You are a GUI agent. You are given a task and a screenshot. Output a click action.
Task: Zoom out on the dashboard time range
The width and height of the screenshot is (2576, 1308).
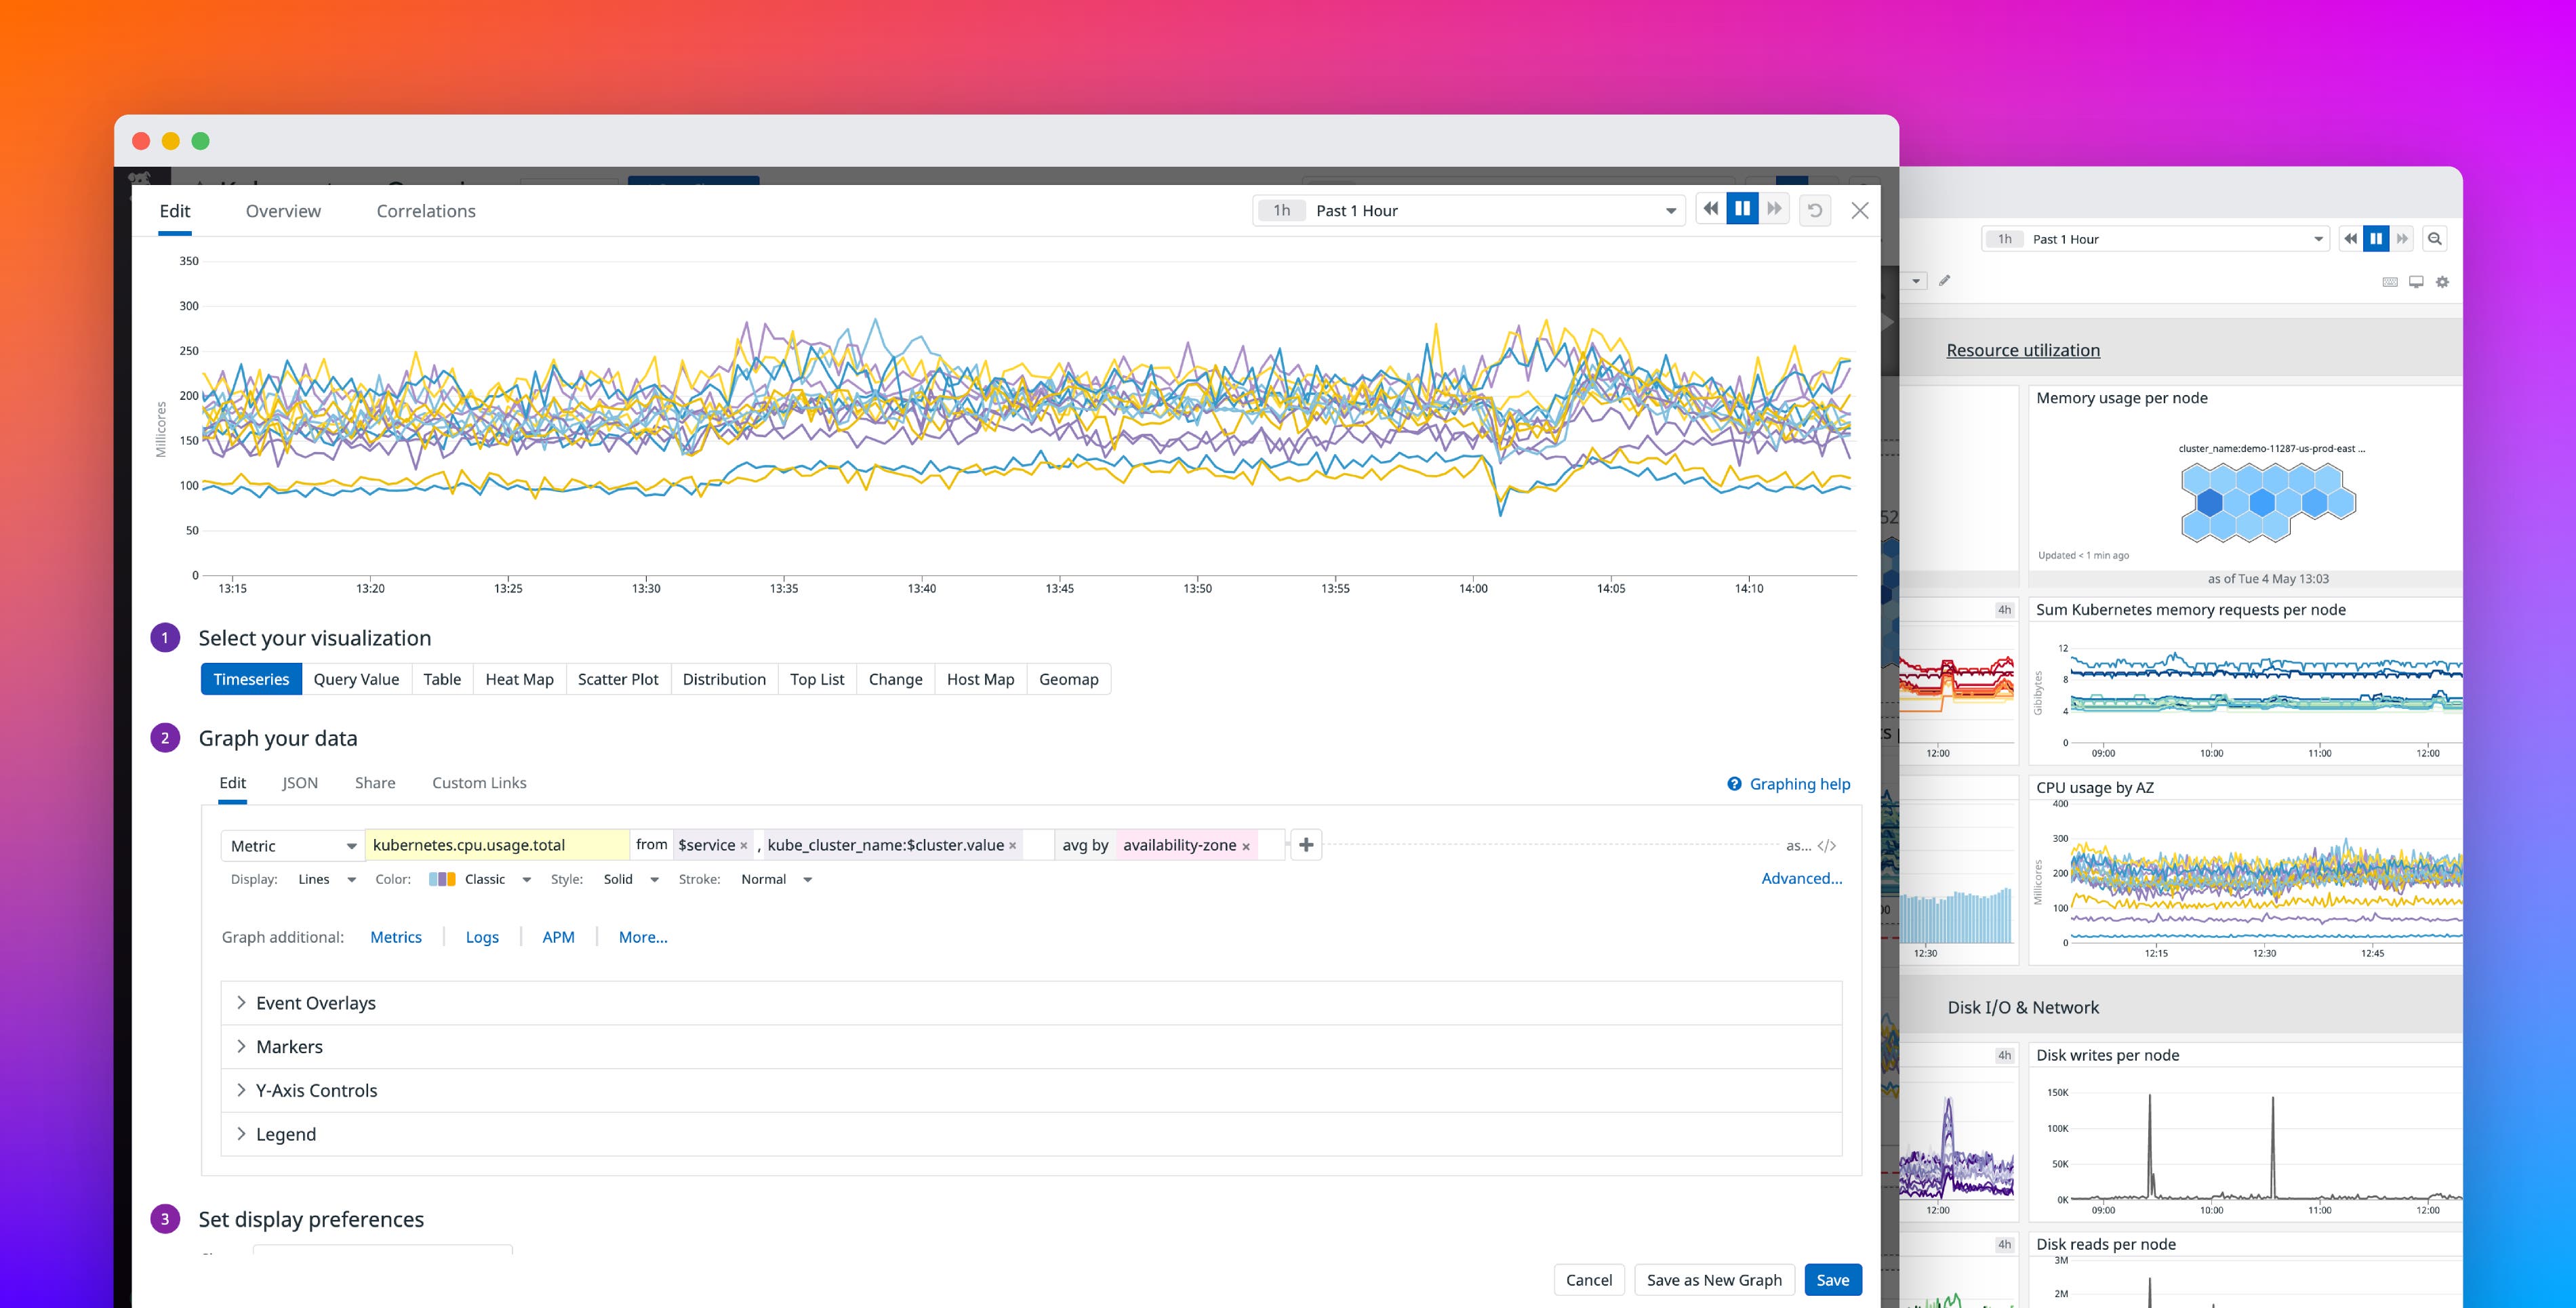click(2436, 238)
